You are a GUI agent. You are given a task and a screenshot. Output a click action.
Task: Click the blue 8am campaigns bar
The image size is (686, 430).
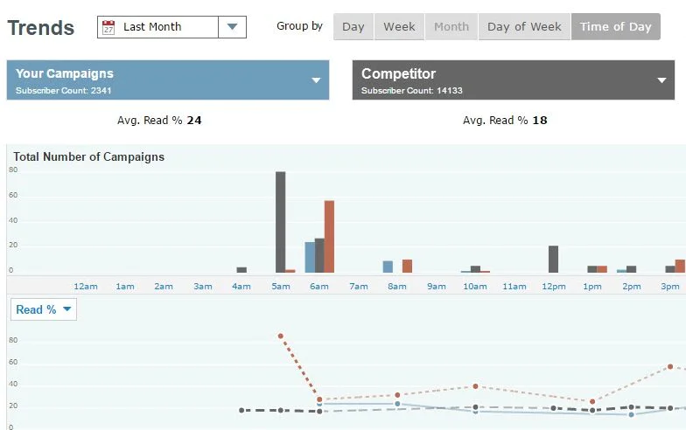point(388,267)
